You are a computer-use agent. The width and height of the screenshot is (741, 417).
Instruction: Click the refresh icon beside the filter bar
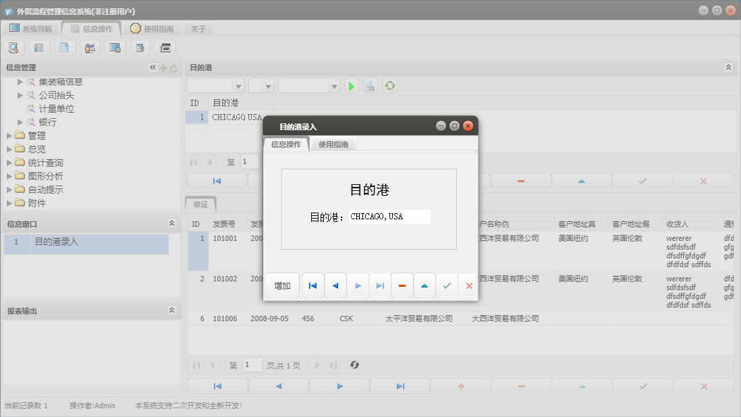pyautogui.click(x=389, y=86)
